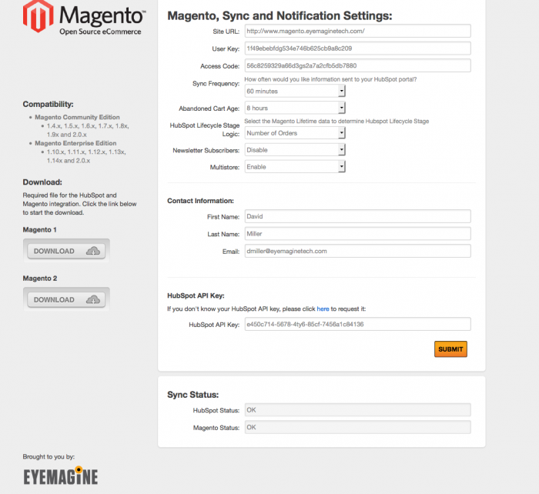Click the Magento Status field

click(357, 427)
